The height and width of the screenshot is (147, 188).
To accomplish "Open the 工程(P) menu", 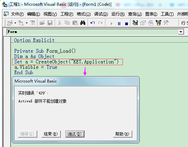I will tap(67, 14).
